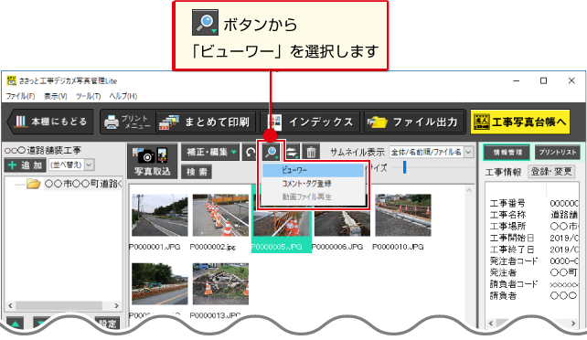The image size is (587, 340).
Task: Click the 工事開始日 row label
Action: coord(511,238)
